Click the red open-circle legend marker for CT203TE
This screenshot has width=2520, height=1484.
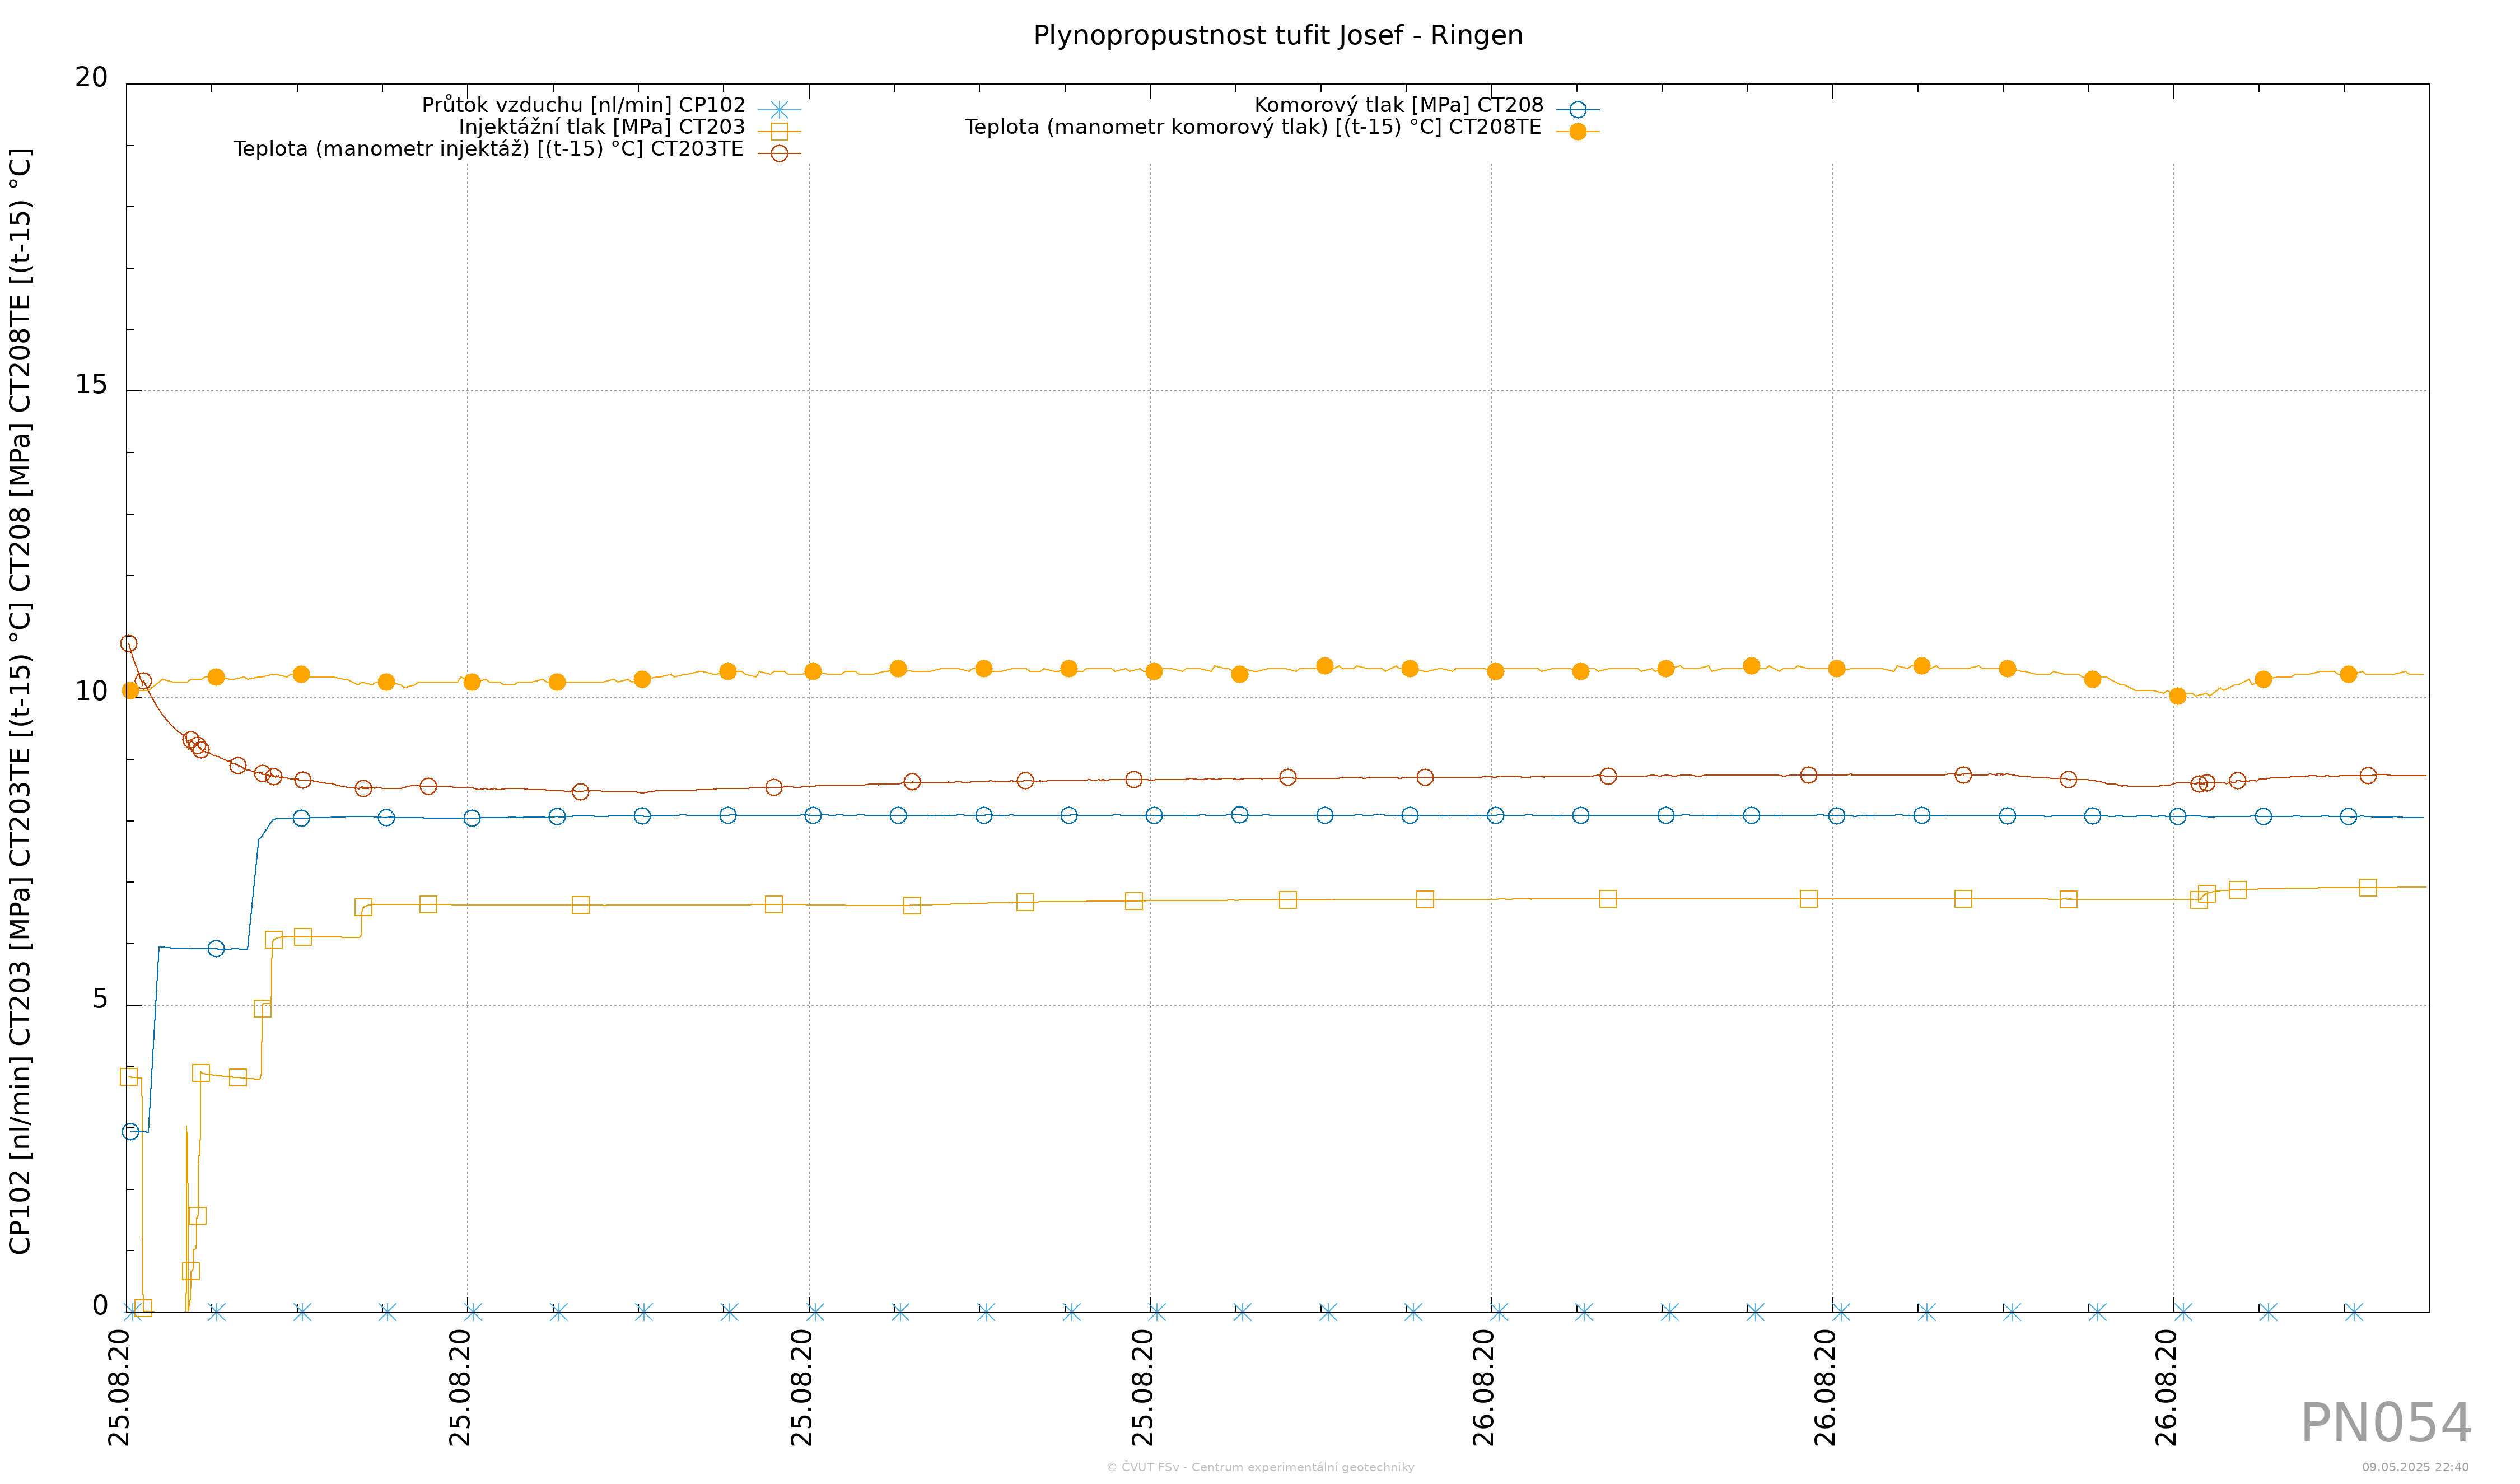point(779,154)
